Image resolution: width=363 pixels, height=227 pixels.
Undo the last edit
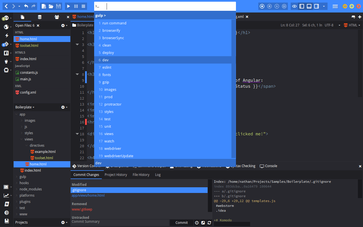pos(26,6)
